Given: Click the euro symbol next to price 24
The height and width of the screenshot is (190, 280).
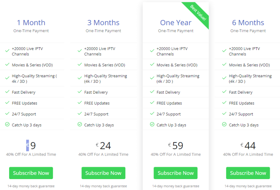Looking at the screenshot, I should (x=97, y=145).
